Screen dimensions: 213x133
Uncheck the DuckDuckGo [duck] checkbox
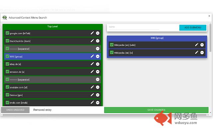click(x=7, y=41)
